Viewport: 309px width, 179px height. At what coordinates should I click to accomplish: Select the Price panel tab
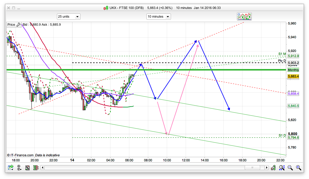click(x=11, y=25)
